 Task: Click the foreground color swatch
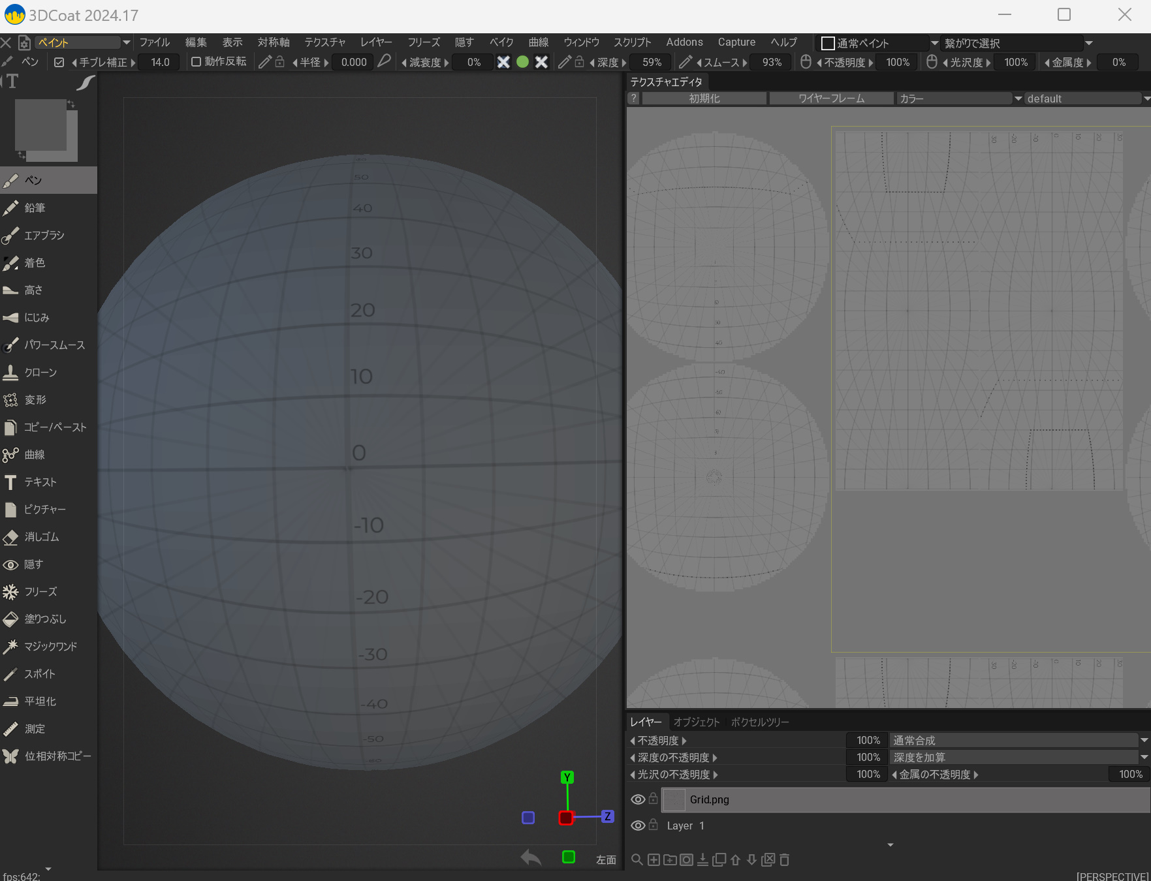tap(40, 124)
